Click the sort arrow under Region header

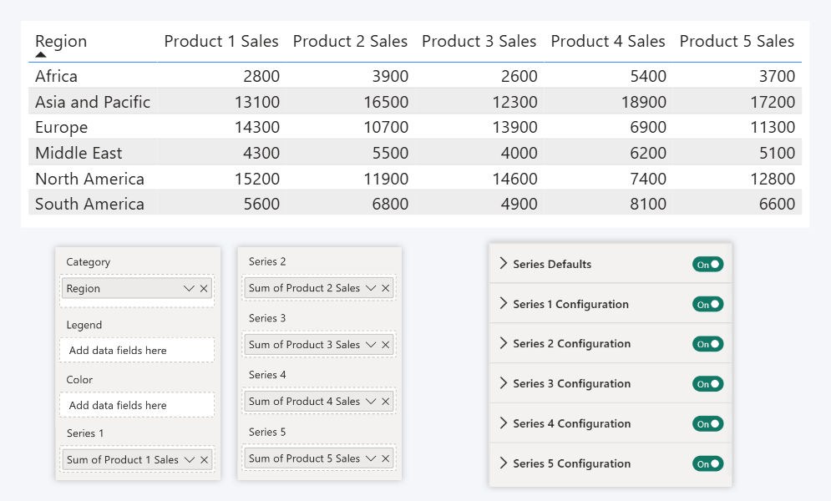click(41, 55)
